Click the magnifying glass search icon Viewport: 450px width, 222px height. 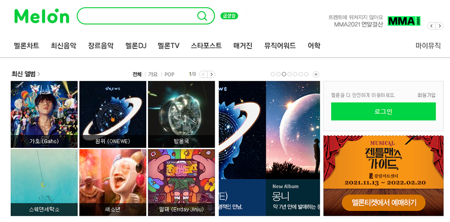[x=202, y=16]
